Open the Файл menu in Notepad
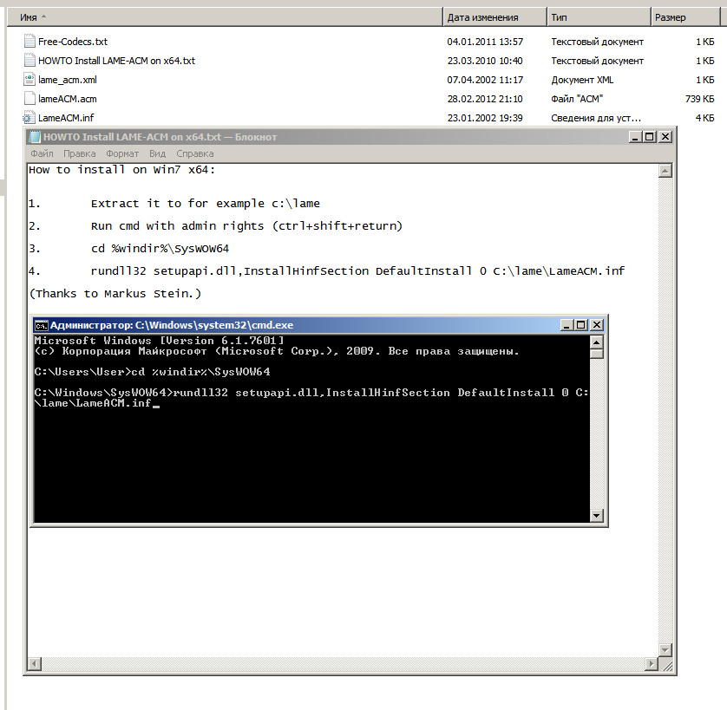Image resolution: width=727 pixels, height=710 pixels. coord(42,153)
